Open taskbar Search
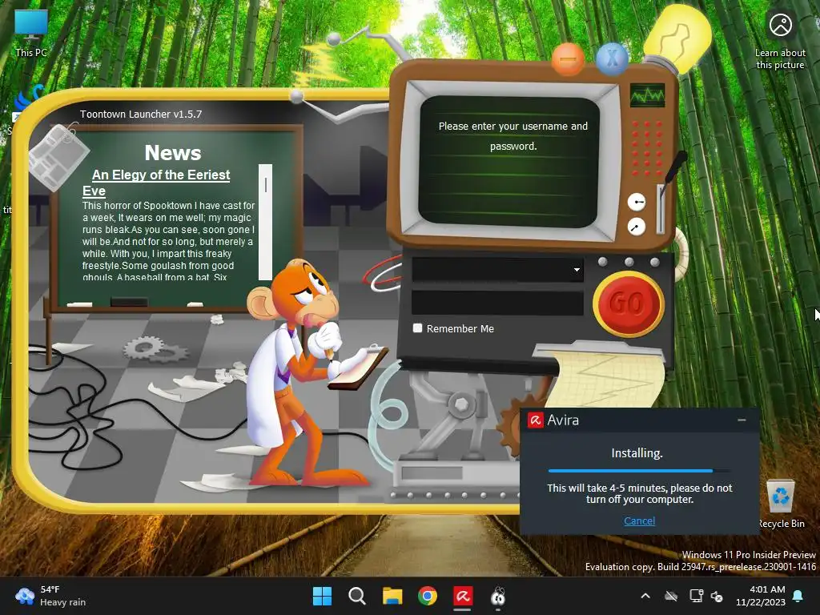 (x=357, y=596)
